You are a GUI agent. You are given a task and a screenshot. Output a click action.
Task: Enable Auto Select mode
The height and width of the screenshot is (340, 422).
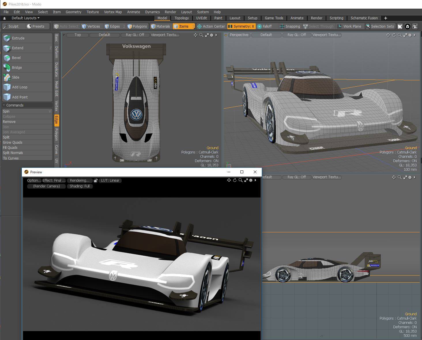point(66,26)
